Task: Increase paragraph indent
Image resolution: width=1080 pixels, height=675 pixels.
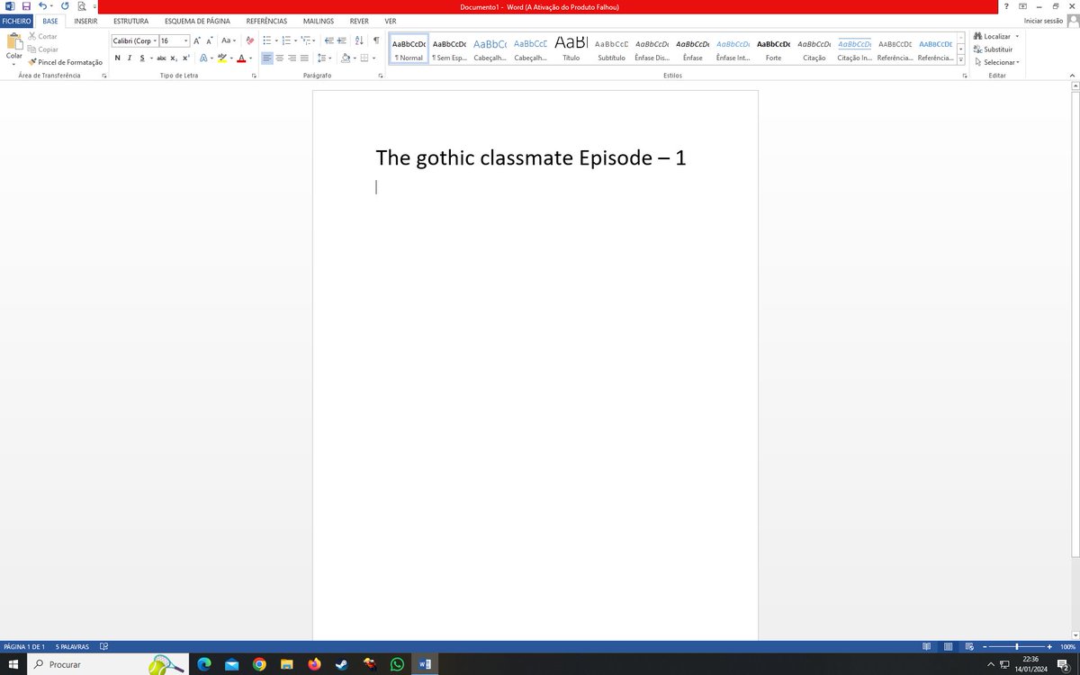Action: point(342,40)
